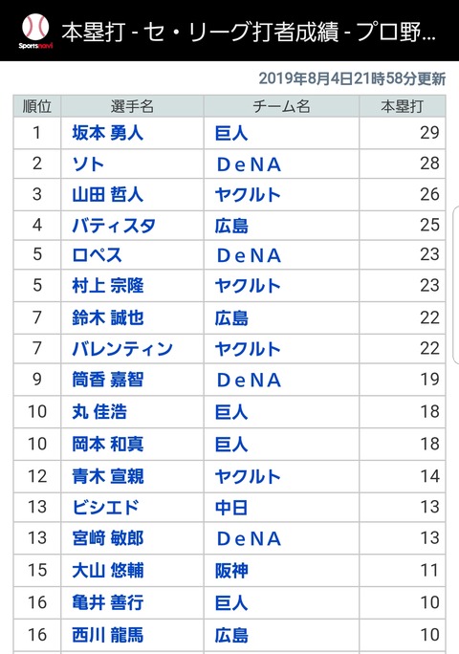Click the チーム名 column header

[281, 106]
